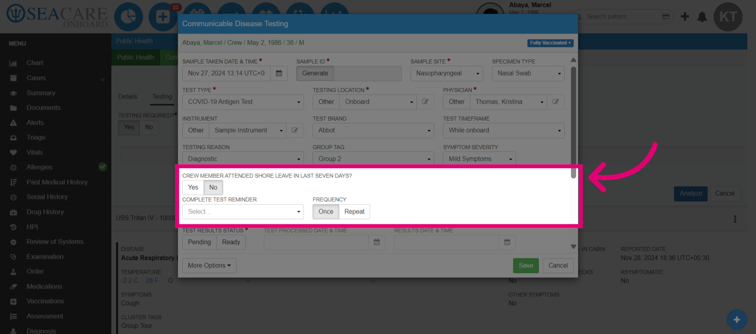This screenshot has width=756, height=334.
Task: Toggle Other for Instrument
Action: click(196, 130)
